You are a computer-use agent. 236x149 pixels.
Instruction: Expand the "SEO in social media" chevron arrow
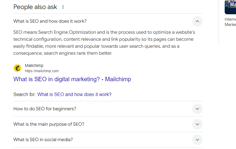click(197, 140)
